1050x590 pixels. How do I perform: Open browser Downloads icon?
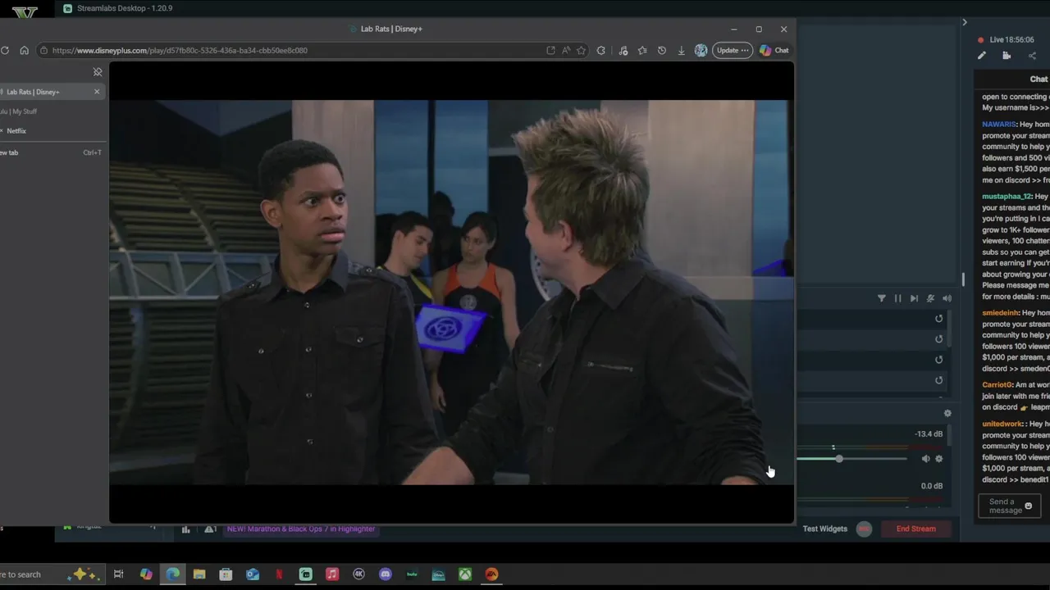pyautogui.click(x=681, y=50)
